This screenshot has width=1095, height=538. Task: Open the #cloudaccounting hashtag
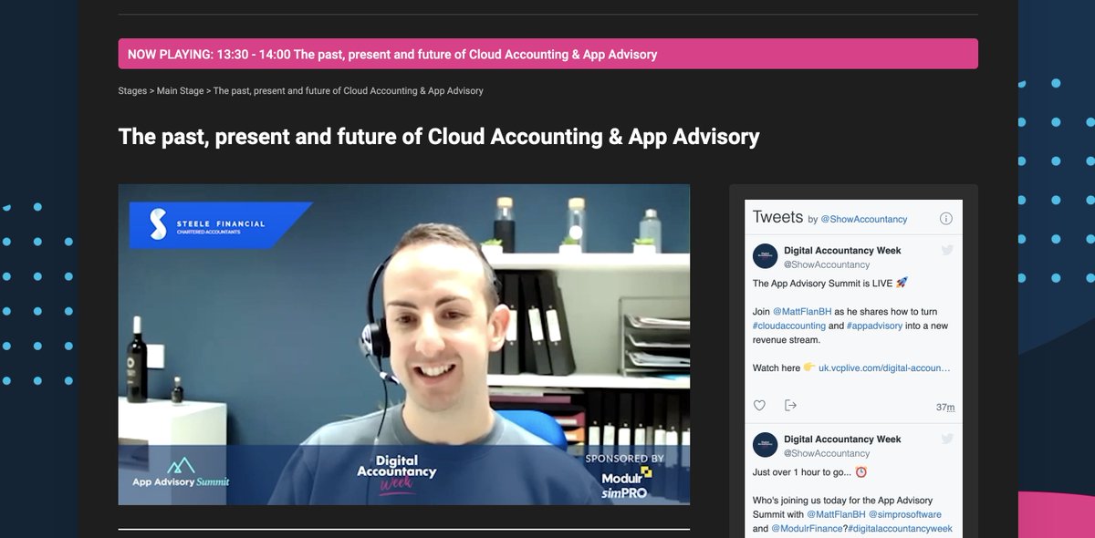point(789,326)
